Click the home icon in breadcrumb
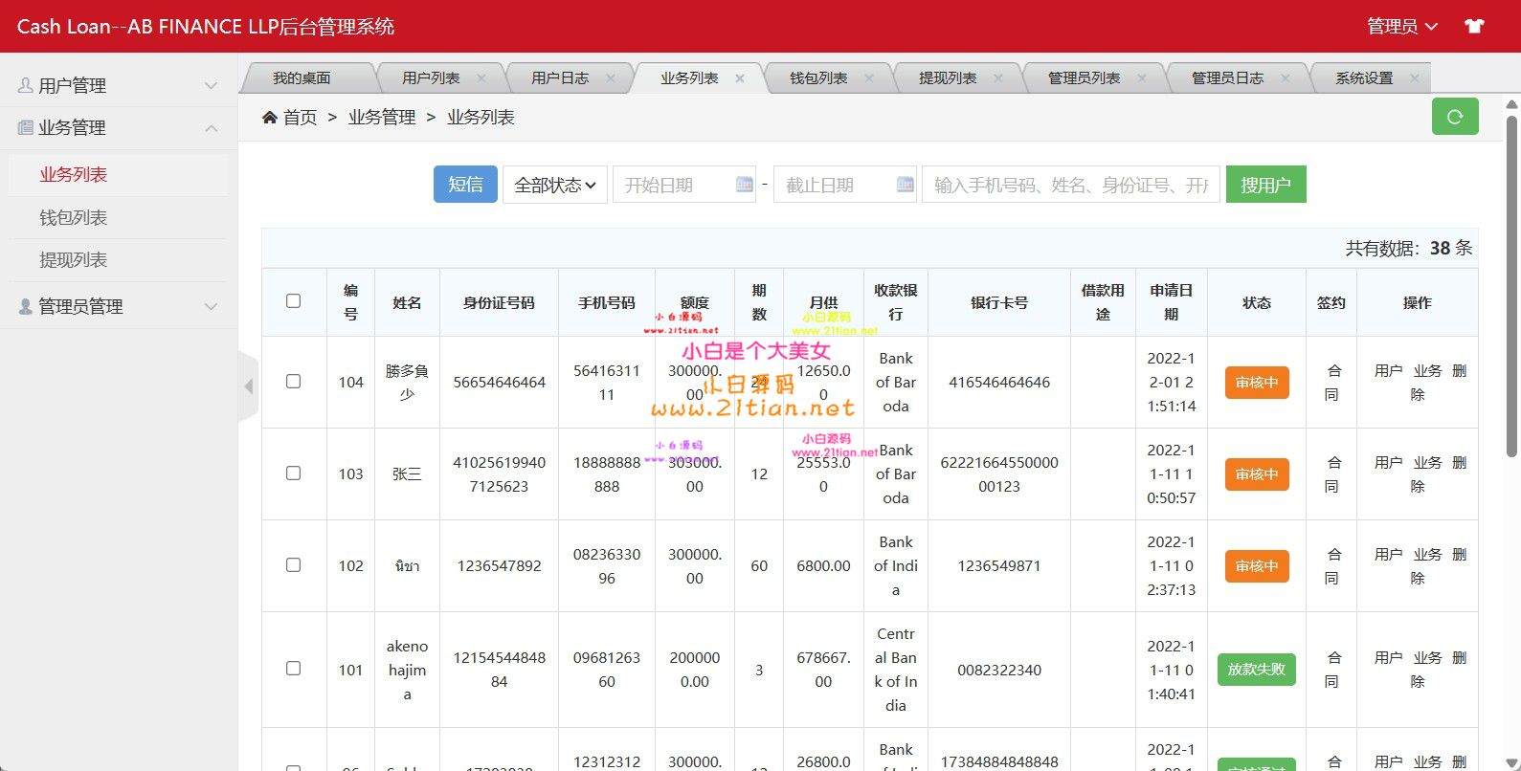Viewport: 1521px width, 771px height. [270, 117]
